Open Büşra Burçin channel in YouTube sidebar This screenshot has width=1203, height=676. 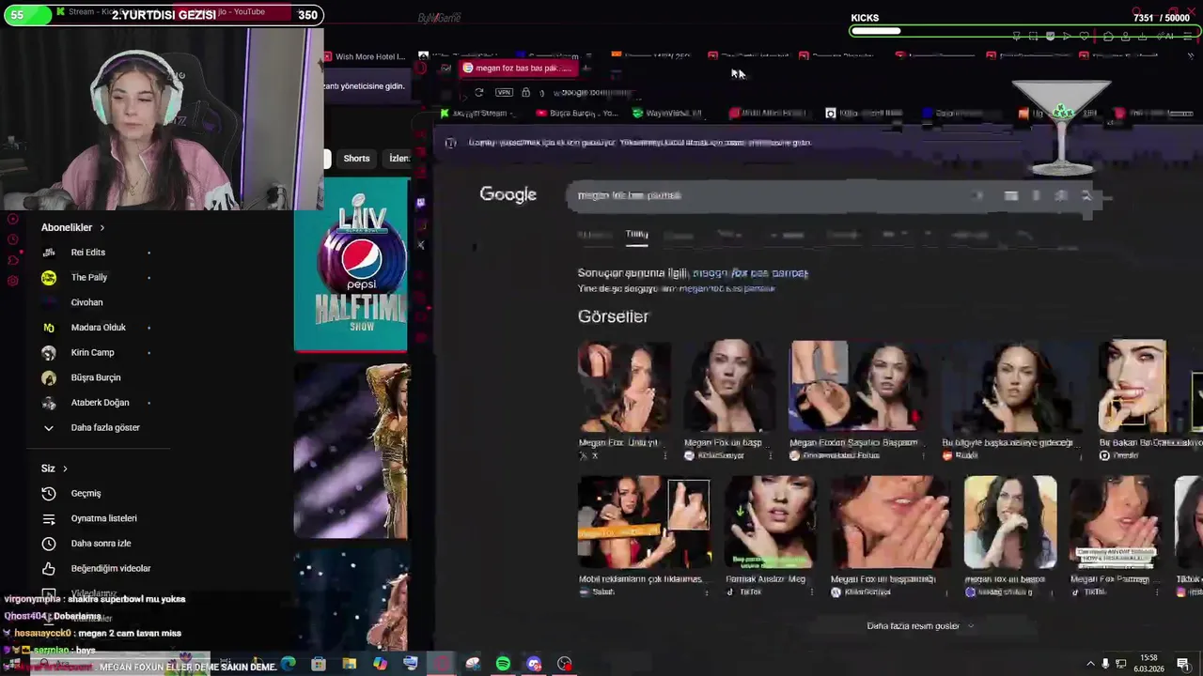tap(95, 377)
